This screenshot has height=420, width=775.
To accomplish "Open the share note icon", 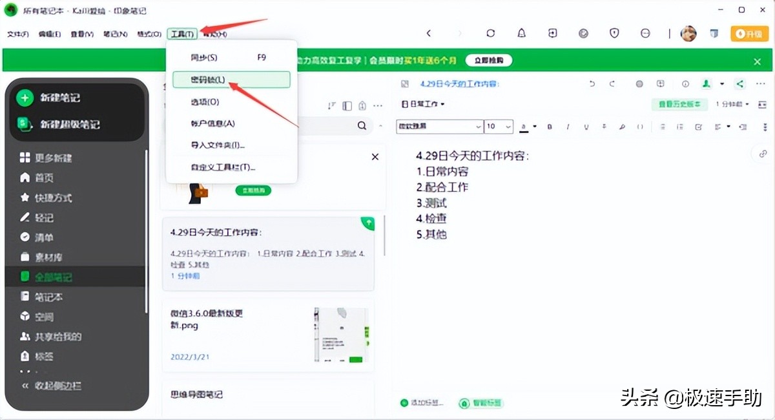I will 741,83.
